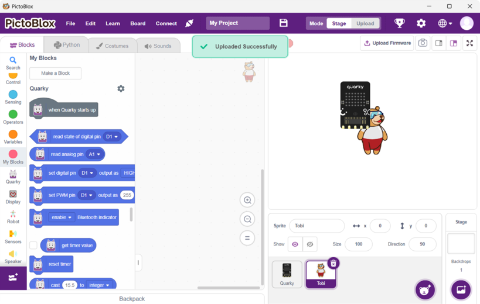Open the File menu

[70, 23]
